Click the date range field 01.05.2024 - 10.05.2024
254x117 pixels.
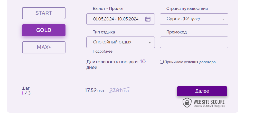(x=116, y=19)
